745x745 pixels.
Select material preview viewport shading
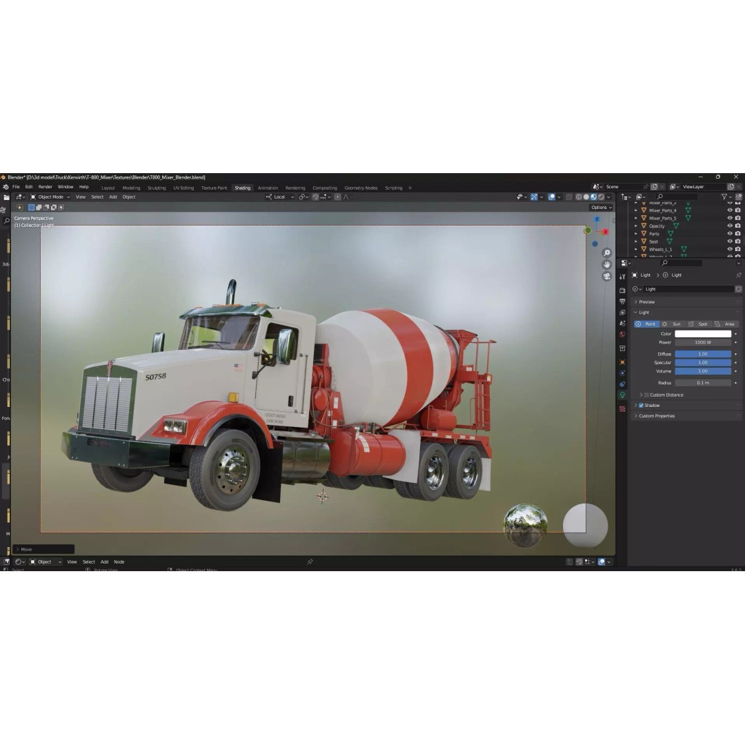593,197
